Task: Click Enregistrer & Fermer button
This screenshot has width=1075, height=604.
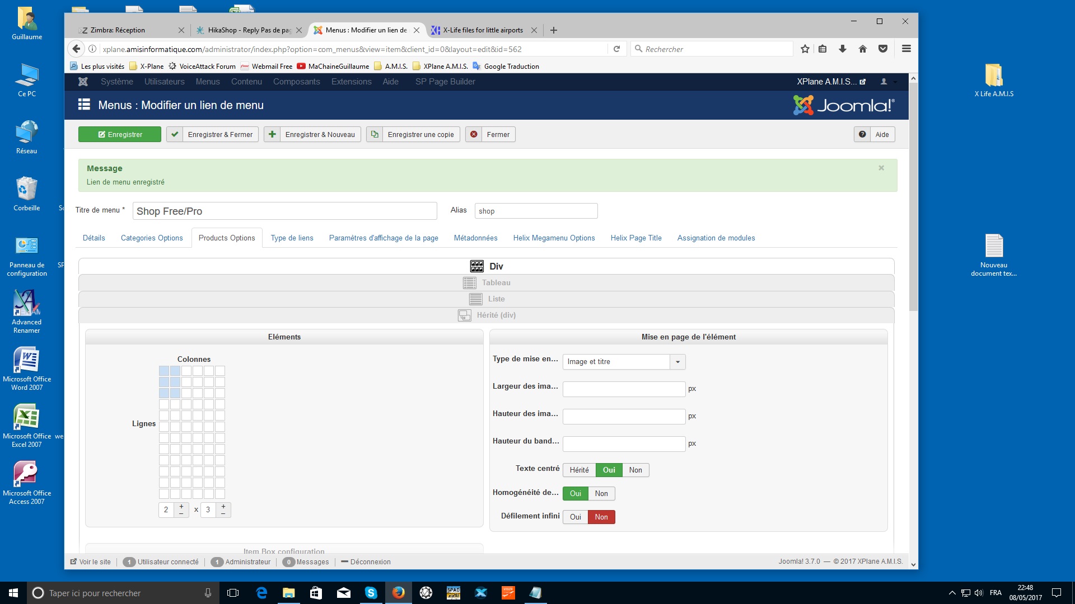Action: coord(213,135)
